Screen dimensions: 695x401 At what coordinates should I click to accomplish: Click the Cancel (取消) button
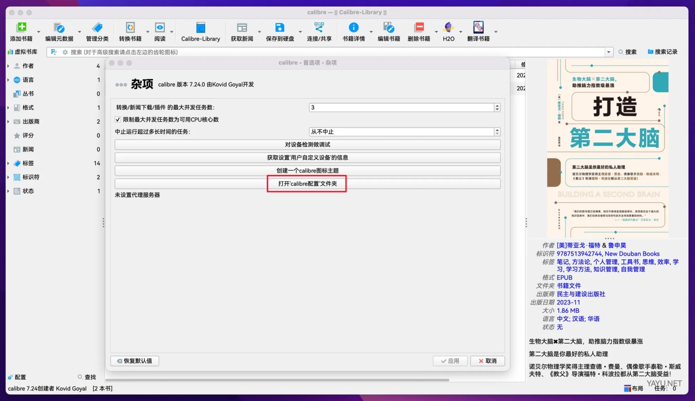pos(487,361)
